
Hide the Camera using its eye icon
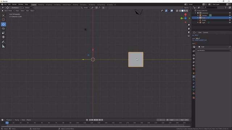point(230,15)
